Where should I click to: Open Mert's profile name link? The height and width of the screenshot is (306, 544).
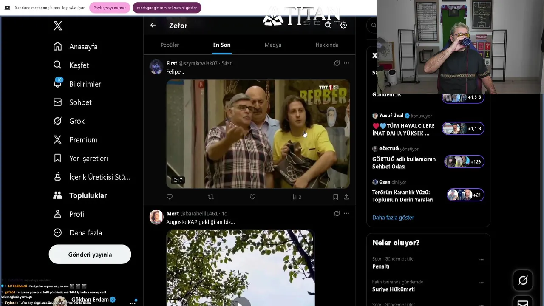click(173, 214)
